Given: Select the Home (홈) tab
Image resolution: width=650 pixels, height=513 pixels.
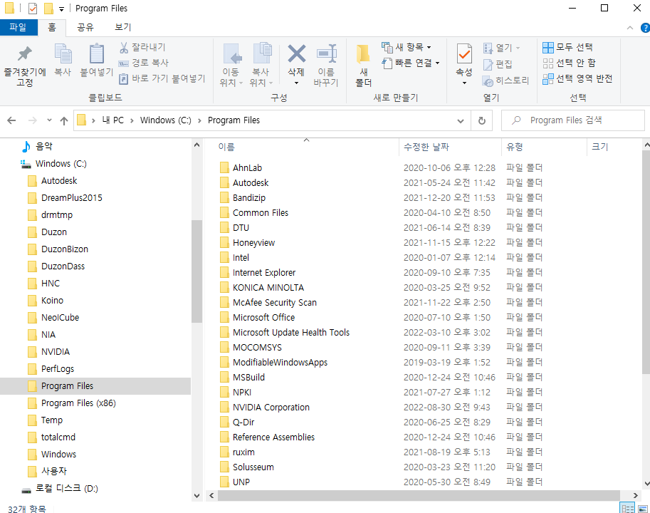Looking at the screenshot, I should coord(52,27).
